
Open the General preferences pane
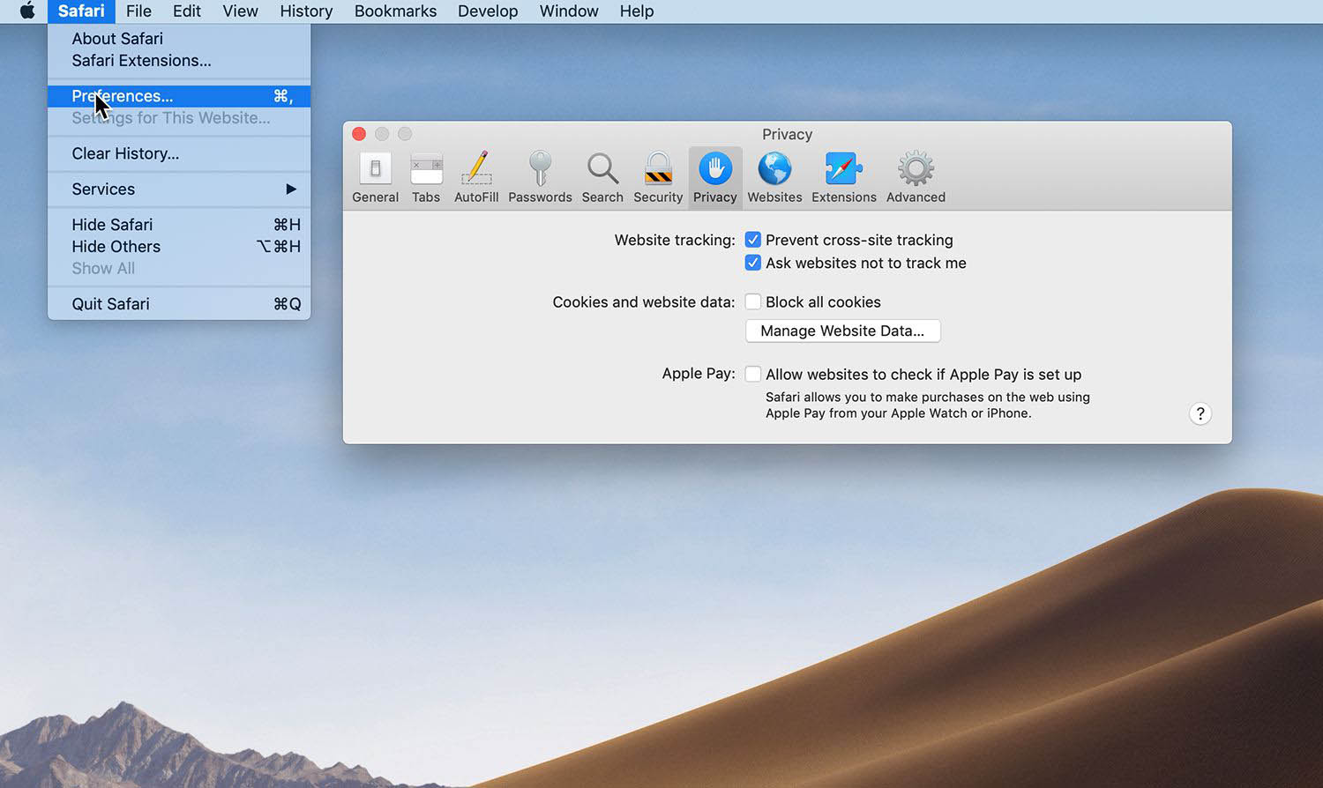tap(375, 177)
